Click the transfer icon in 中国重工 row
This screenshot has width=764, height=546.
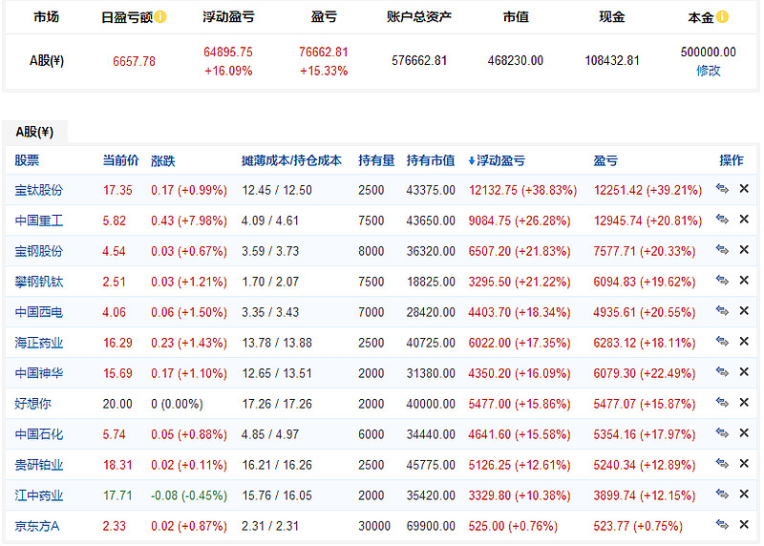click(722, 220)
